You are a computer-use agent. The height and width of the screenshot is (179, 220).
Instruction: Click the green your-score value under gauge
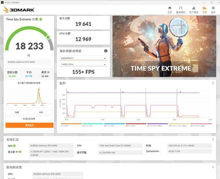[x=12, y=76]
